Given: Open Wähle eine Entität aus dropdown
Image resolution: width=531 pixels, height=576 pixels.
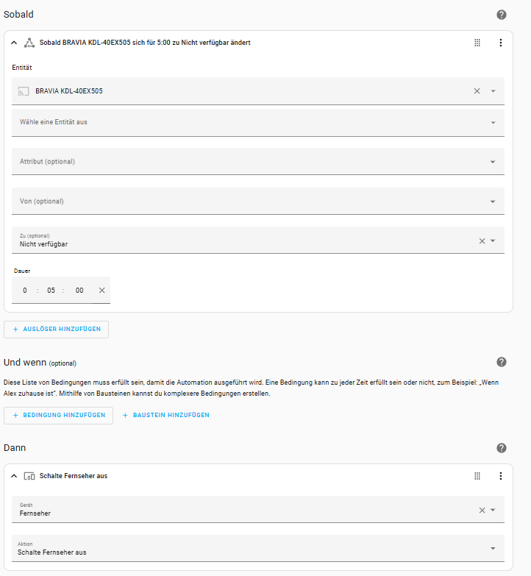Looking at the screenshot, I should (258, 123).
